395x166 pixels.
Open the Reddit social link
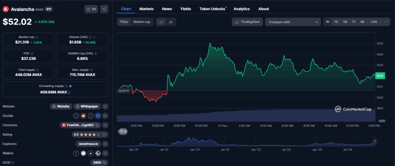pyautogui.click(x=83, y=116)
